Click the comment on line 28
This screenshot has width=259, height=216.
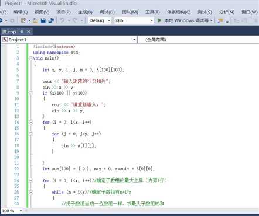tap(113, 204)
